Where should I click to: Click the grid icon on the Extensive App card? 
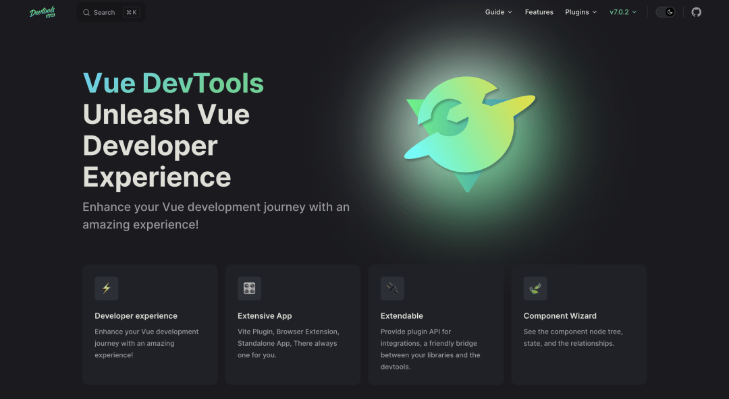click(249, 288)
